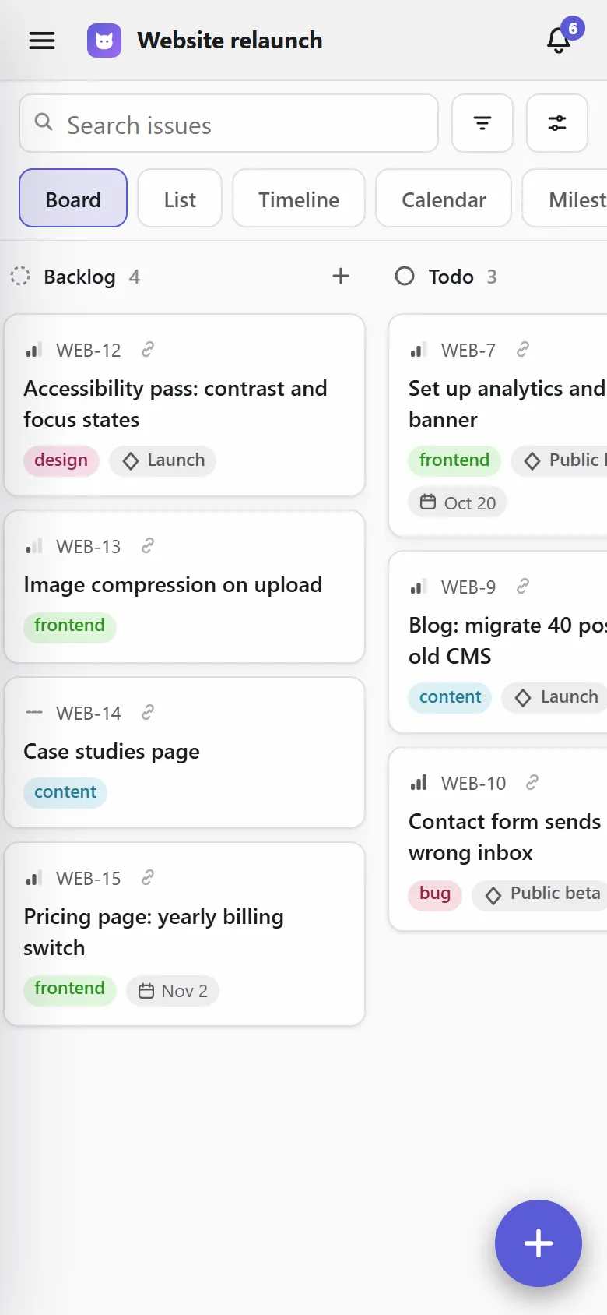Click Oct 20 due date chip
Viewport: 607px width, 1315px height.
(458, 502)
